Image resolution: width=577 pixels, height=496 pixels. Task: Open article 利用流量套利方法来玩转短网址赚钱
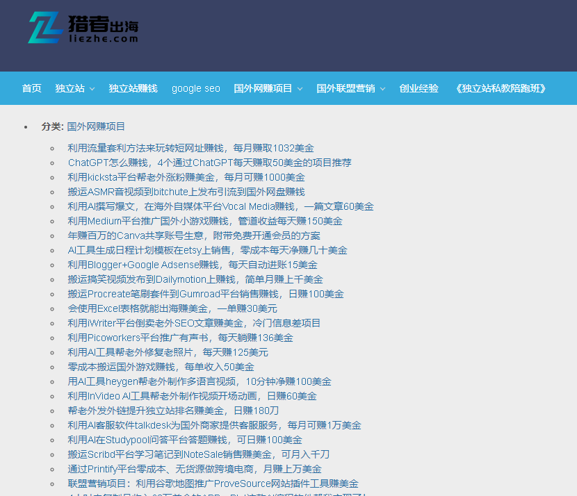coord(190,148)
